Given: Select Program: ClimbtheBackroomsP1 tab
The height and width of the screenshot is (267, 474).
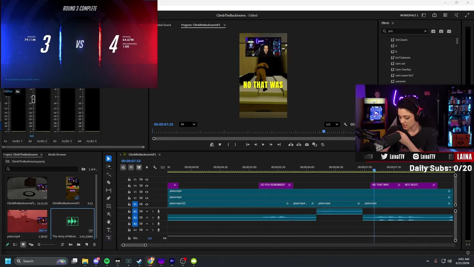Looking at the screenshot, I should (201, 25).
